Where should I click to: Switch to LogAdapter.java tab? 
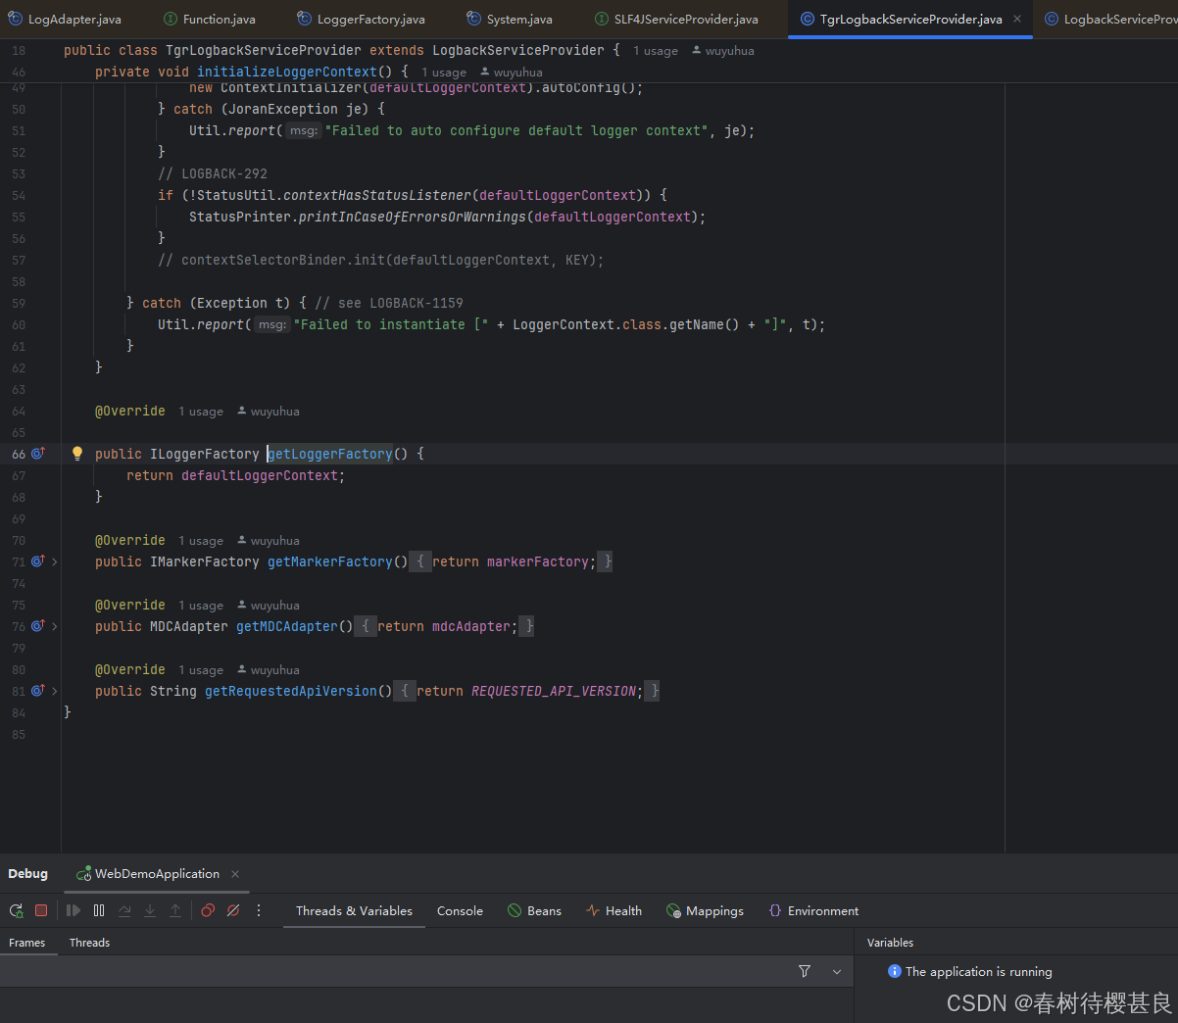click(65, 19)
